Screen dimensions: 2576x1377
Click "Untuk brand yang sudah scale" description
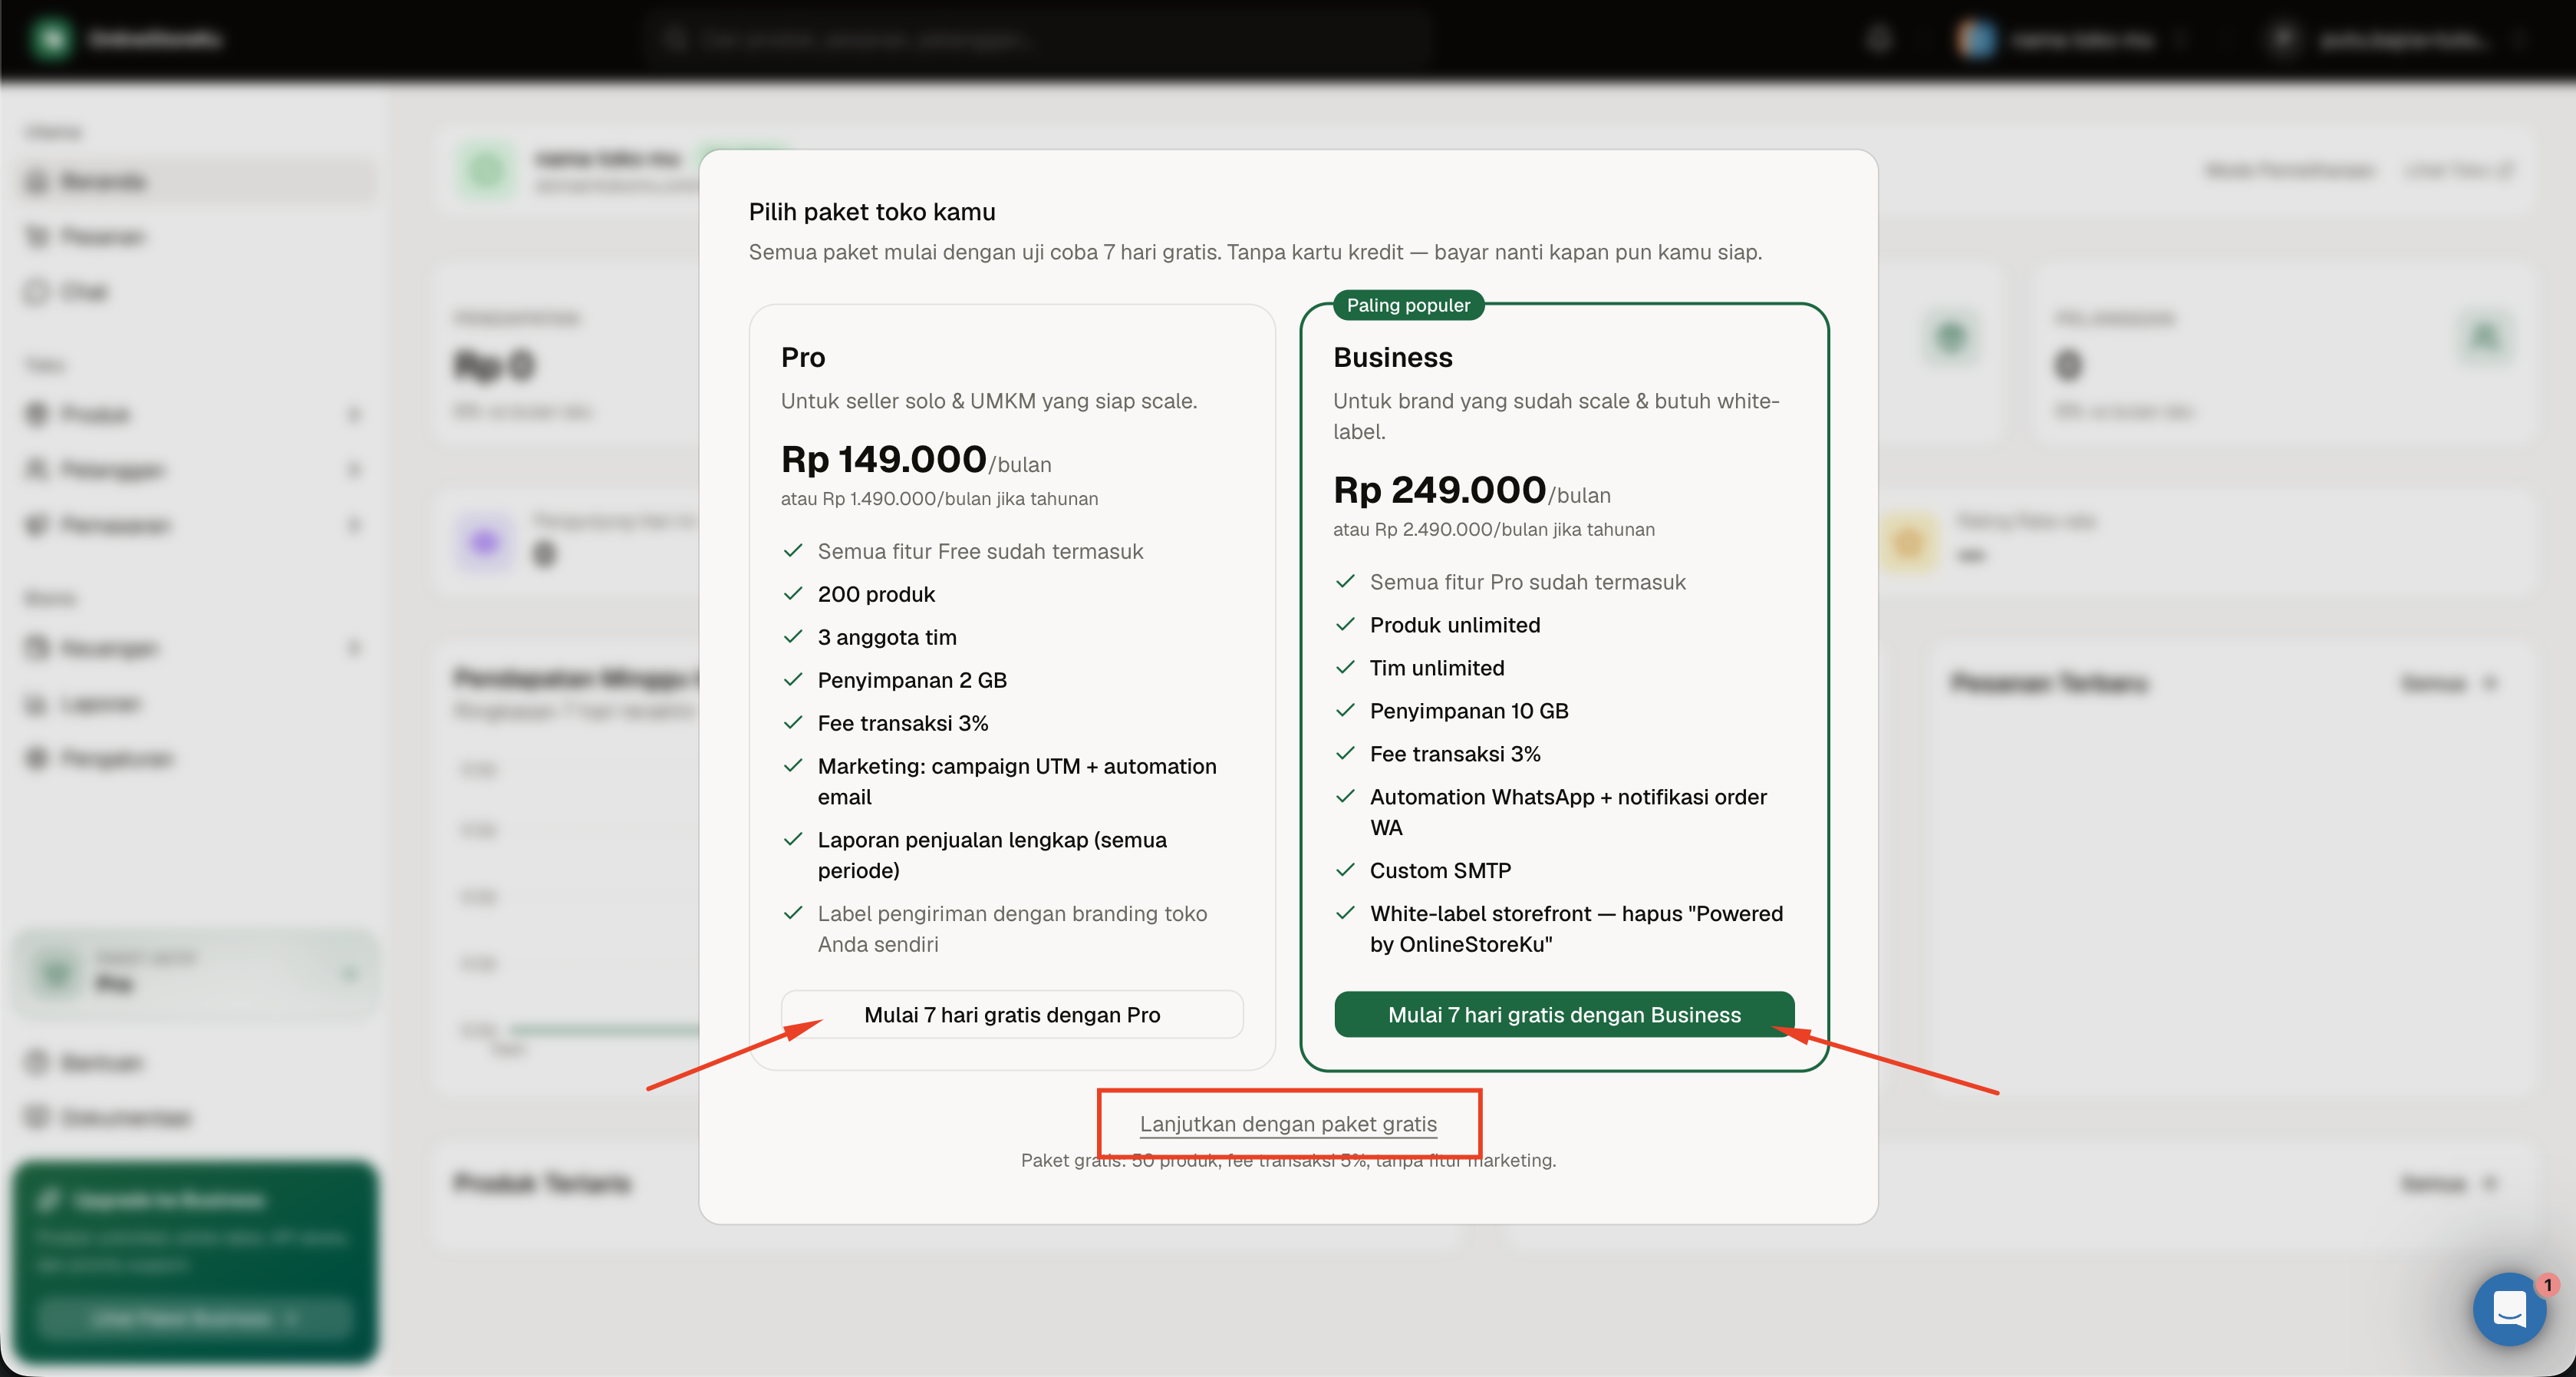[x=1556, y=416]
